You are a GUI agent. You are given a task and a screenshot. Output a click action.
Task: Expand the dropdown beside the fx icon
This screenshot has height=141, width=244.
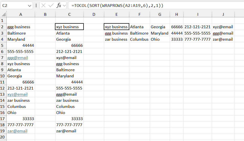point(64,6)
